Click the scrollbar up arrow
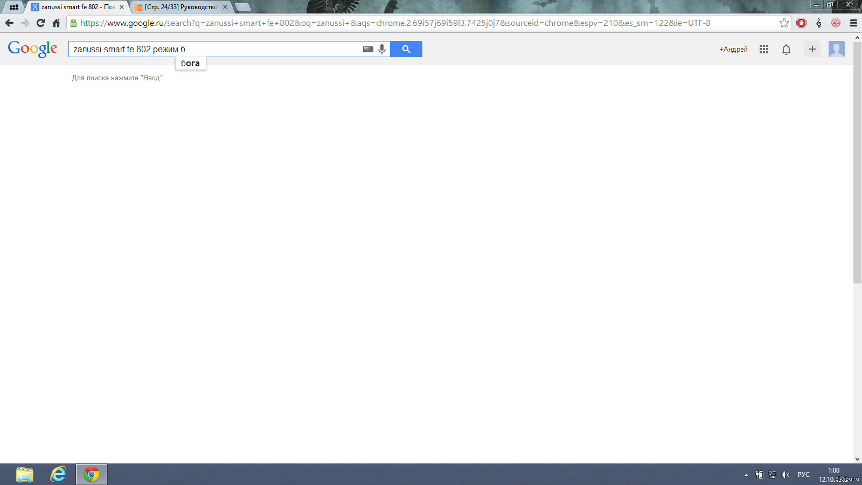Viewport: 862px width, 485px height. pyautogui.click(x=858, y=38)
